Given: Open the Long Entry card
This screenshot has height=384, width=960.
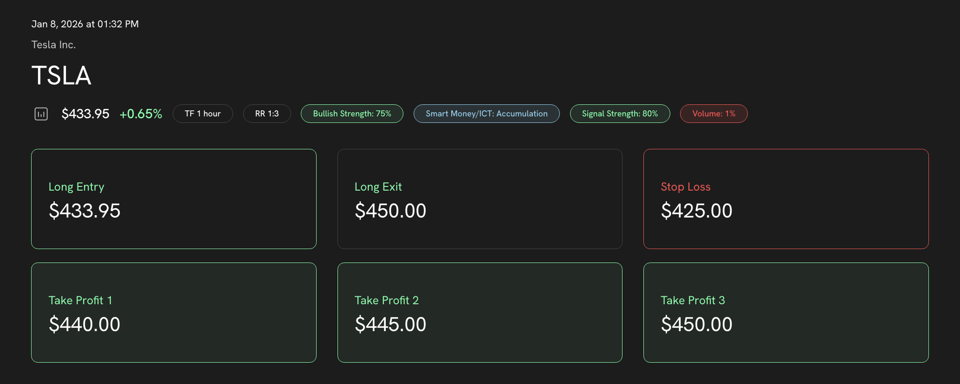Looking at the screenshot, I should [174, 199].
